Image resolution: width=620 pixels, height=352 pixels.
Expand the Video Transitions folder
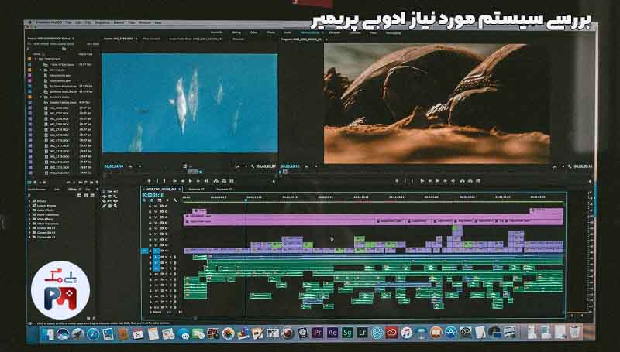[29, 224]
